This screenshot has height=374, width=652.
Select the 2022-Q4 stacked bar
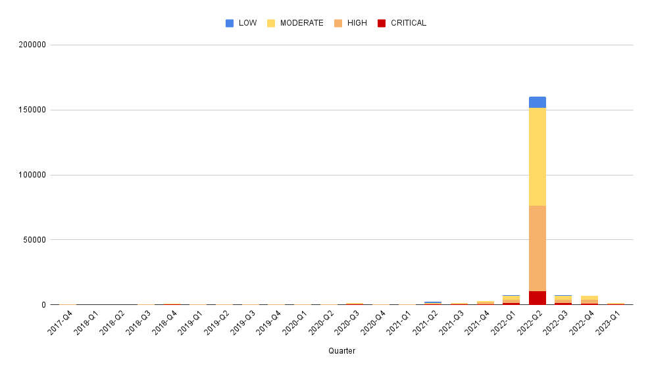point(589,300)
